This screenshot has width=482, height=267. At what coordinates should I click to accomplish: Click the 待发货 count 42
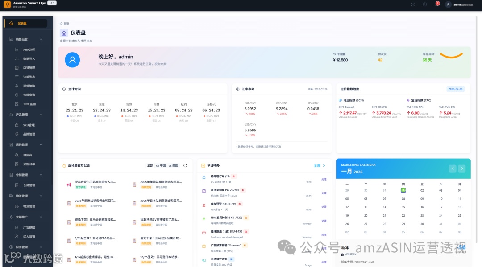pyautogui.click(x=380, y=60)
